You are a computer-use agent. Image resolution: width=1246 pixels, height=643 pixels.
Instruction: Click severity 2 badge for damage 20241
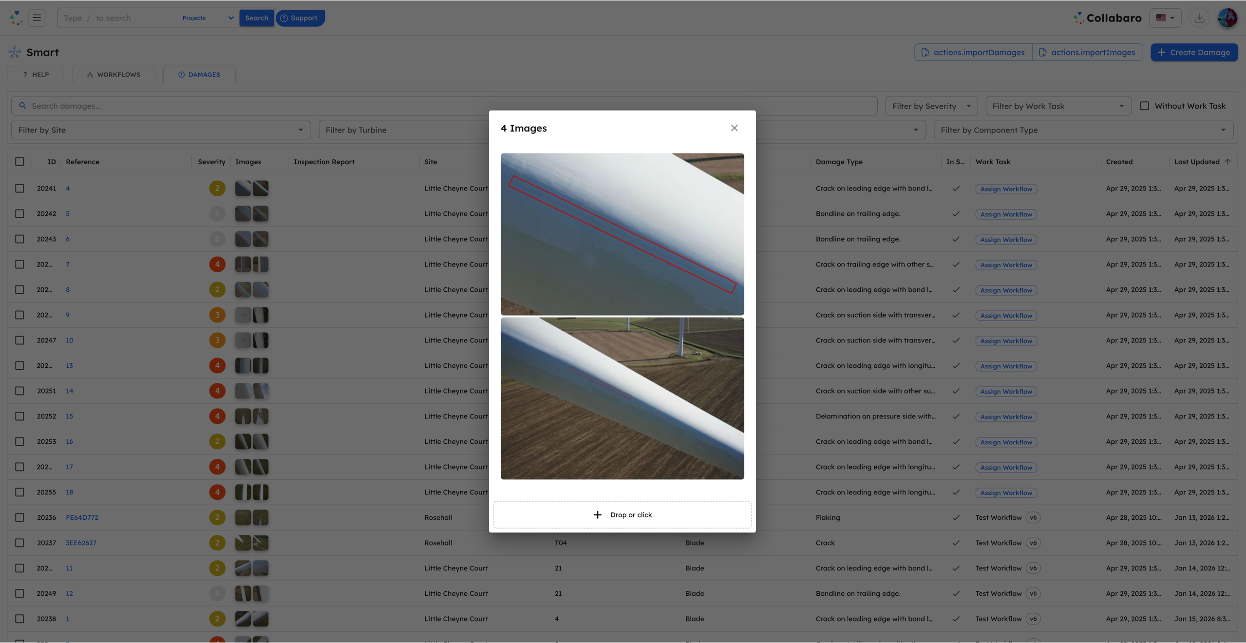[x=217, y=189]
